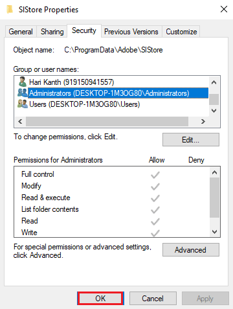Select Users (DESKTOP-1M3OG80\Users) entry

pyautogui.click(x=85, y=104)
